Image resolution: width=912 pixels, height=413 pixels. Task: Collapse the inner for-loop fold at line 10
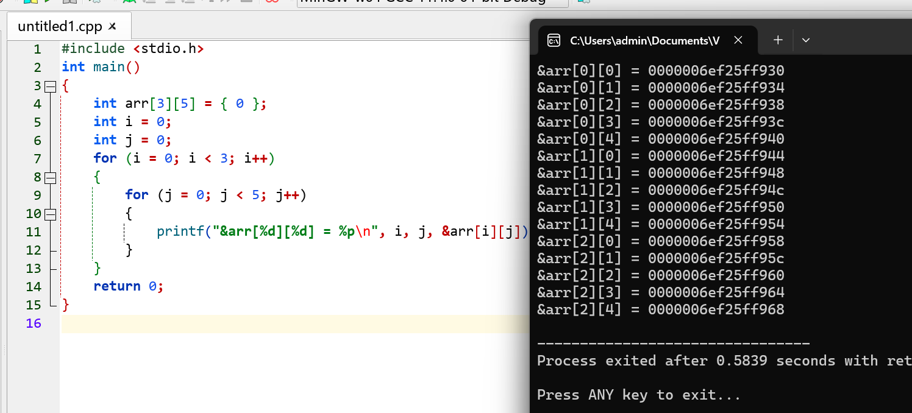[51, 214]
